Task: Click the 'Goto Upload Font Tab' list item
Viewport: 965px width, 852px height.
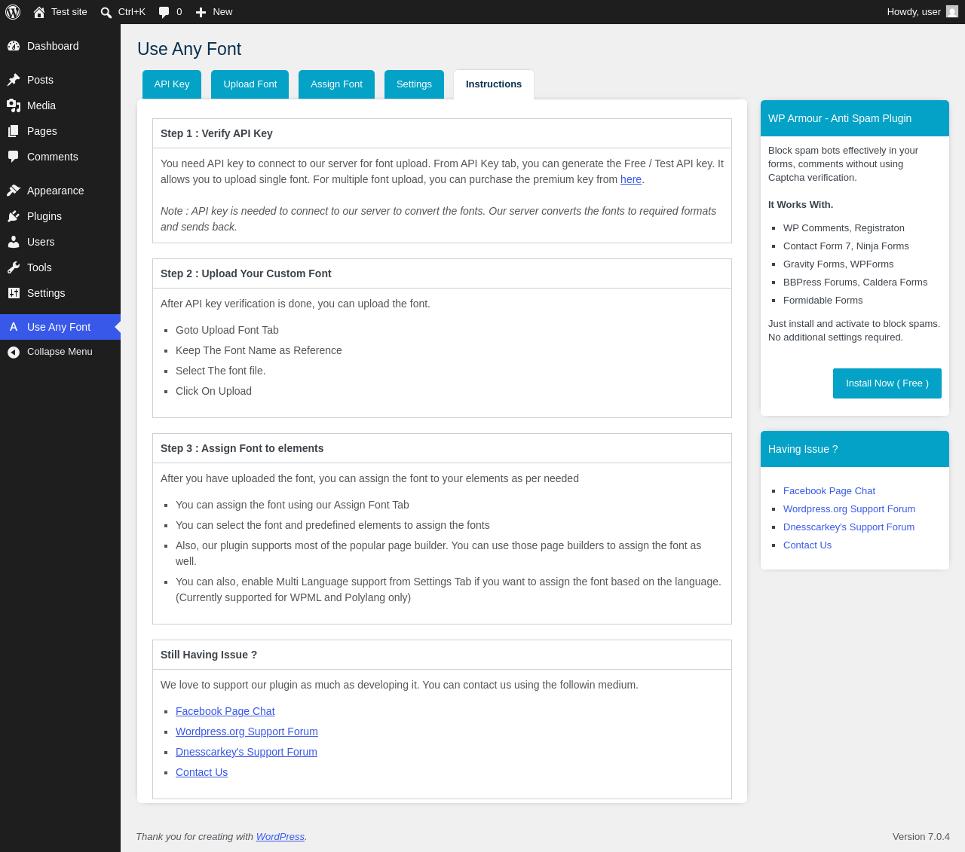Action: (x=227, y=330)
